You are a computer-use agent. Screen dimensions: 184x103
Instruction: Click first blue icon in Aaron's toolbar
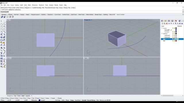2,17
